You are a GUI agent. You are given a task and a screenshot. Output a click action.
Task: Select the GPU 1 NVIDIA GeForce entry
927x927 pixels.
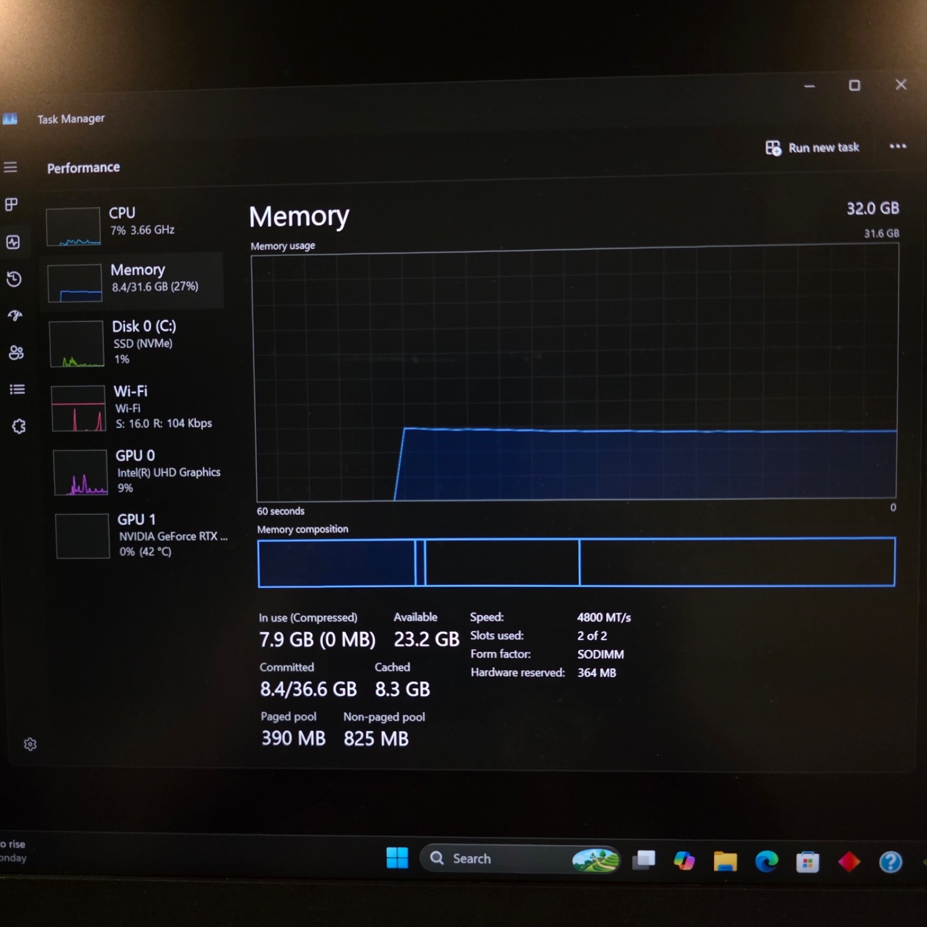(x=141, y=535)
